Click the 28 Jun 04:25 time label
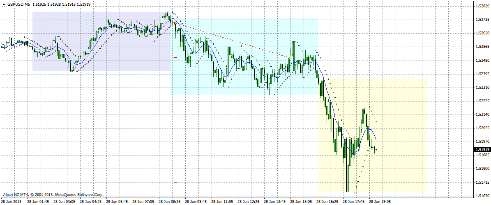Image resolution: width=491 pixels, height=205 pixels. pos(90,202)
